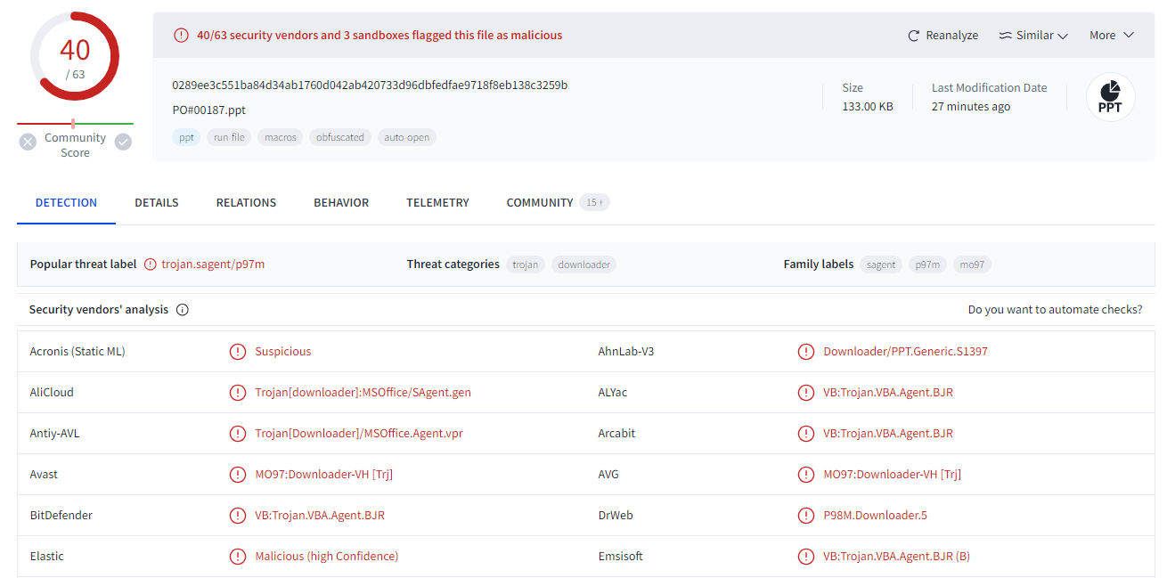Viewport: 1167px width, 578px height.
Task: Expand the More options dropdown
Action: (x=1111, y=36)
